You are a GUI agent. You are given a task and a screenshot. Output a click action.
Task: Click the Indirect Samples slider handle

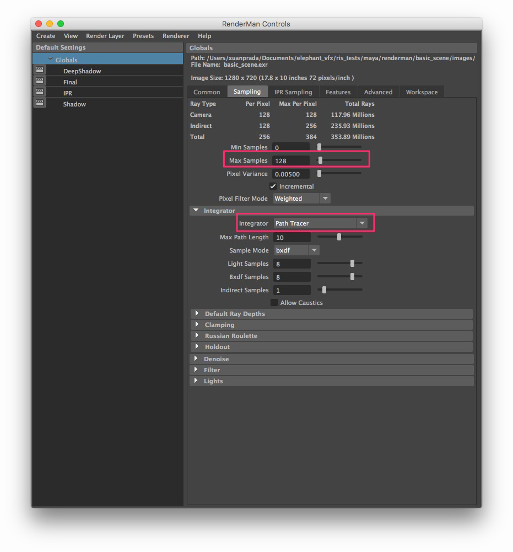(324, 290)
